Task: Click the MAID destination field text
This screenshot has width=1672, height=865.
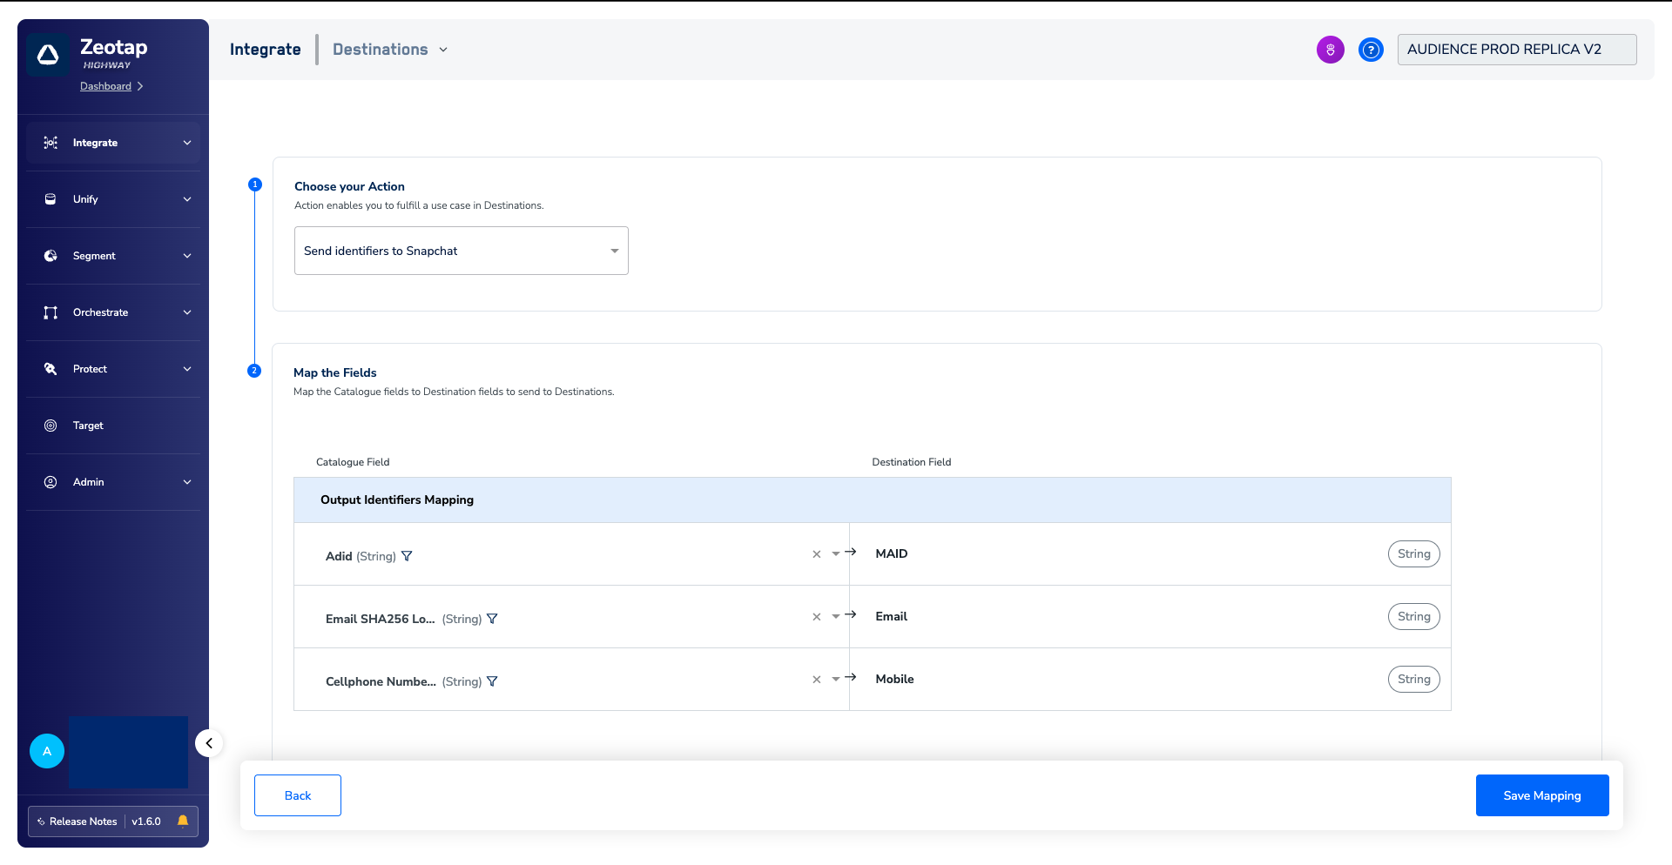Action: pos(892,553)
